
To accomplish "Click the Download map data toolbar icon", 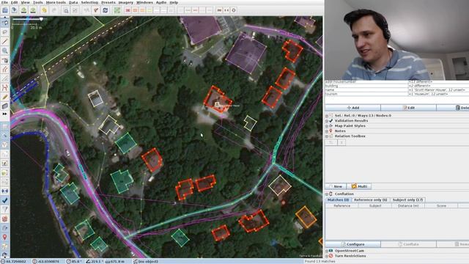I will click(x=23, y=10).
